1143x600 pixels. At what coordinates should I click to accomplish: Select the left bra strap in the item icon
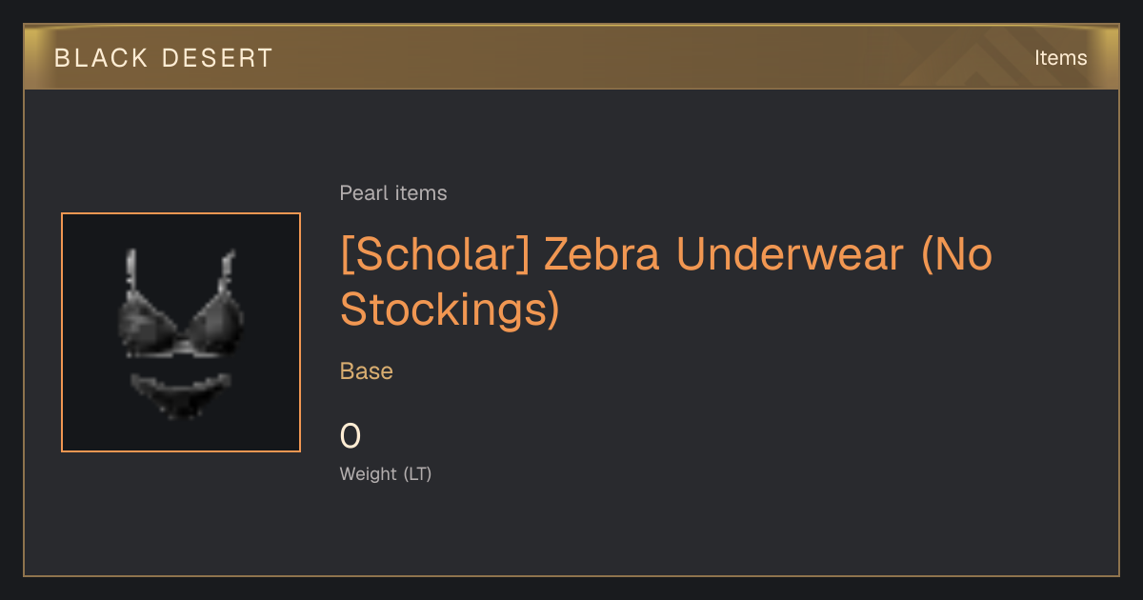130,271
